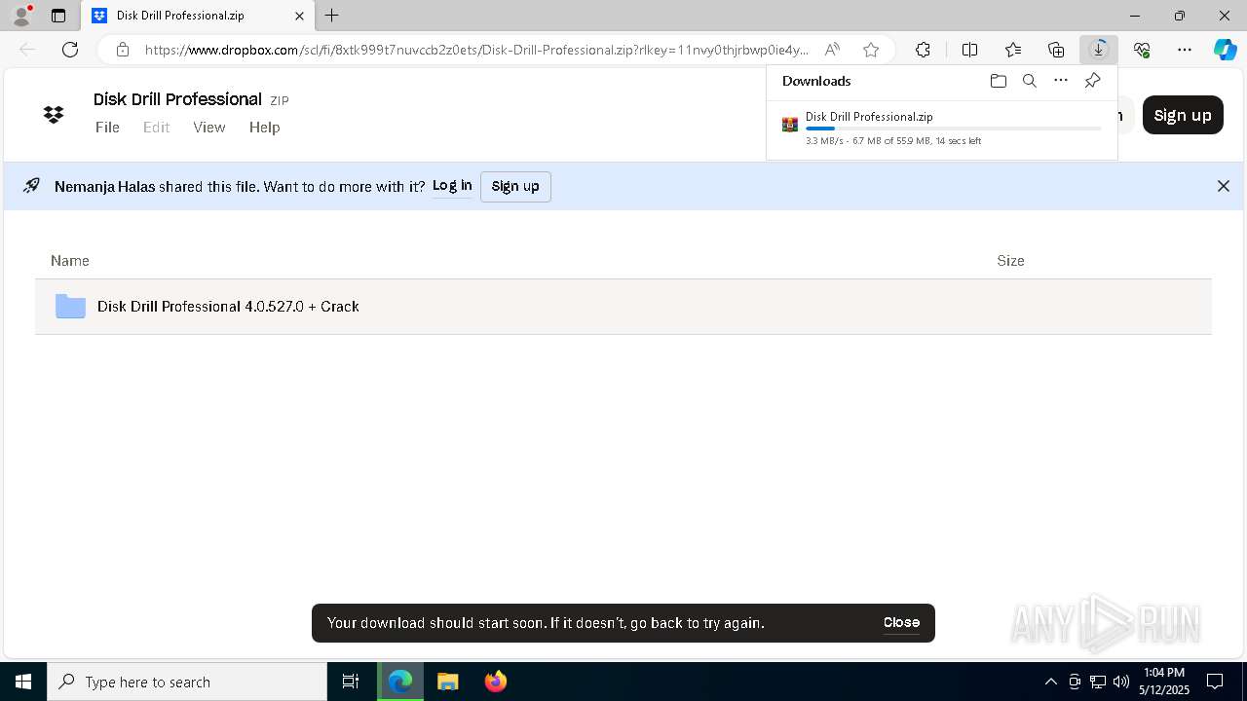The height and width of the screenshot is (701, 1247).
Task: Click the Disk Drill Professional.zip download entry
Action: point(941,129)
